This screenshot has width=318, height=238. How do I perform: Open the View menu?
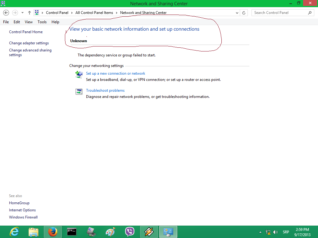29,22
